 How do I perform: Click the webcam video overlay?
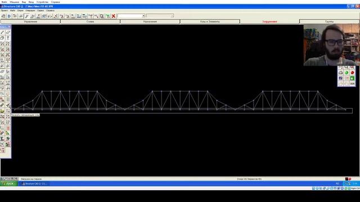pos(331,45)
